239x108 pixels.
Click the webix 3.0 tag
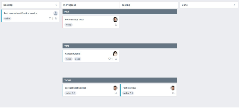[70, 93]
